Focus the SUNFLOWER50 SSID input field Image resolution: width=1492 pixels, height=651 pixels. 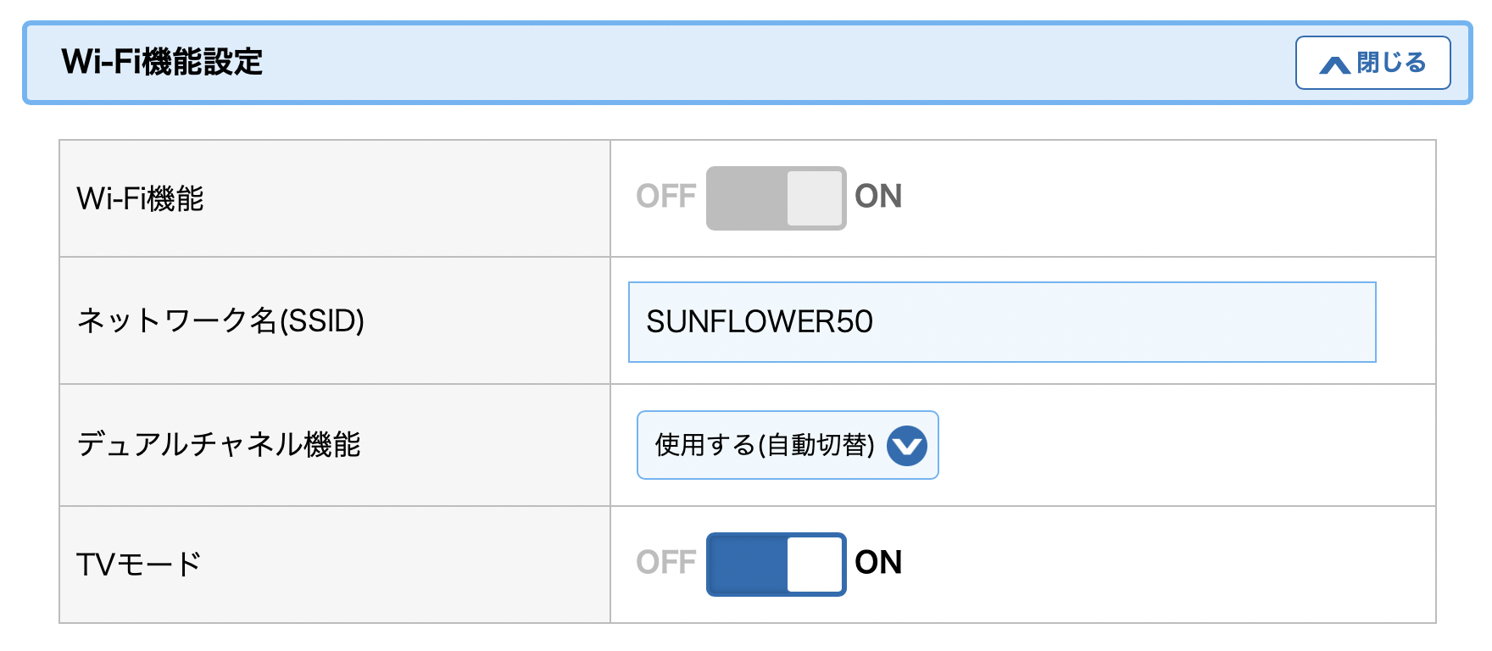[x=1002, y=322]
